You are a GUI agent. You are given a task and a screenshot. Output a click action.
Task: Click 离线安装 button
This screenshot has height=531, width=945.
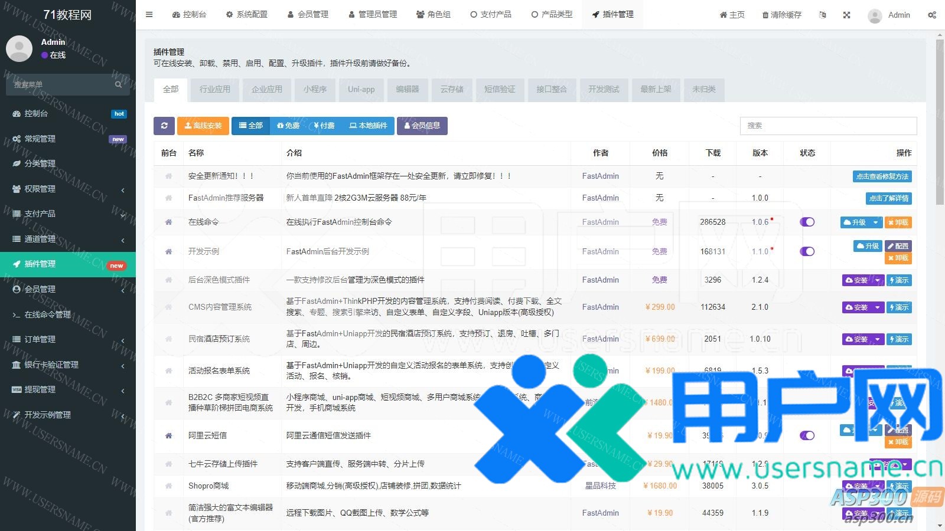coord(203,126)
